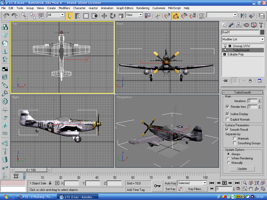Open the Rendering menu
The image size is (267, 200).
(x=143, y=8)
